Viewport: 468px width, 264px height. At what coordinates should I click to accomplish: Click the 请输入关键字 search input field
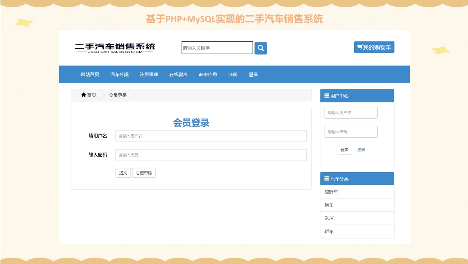pos(217,48)
